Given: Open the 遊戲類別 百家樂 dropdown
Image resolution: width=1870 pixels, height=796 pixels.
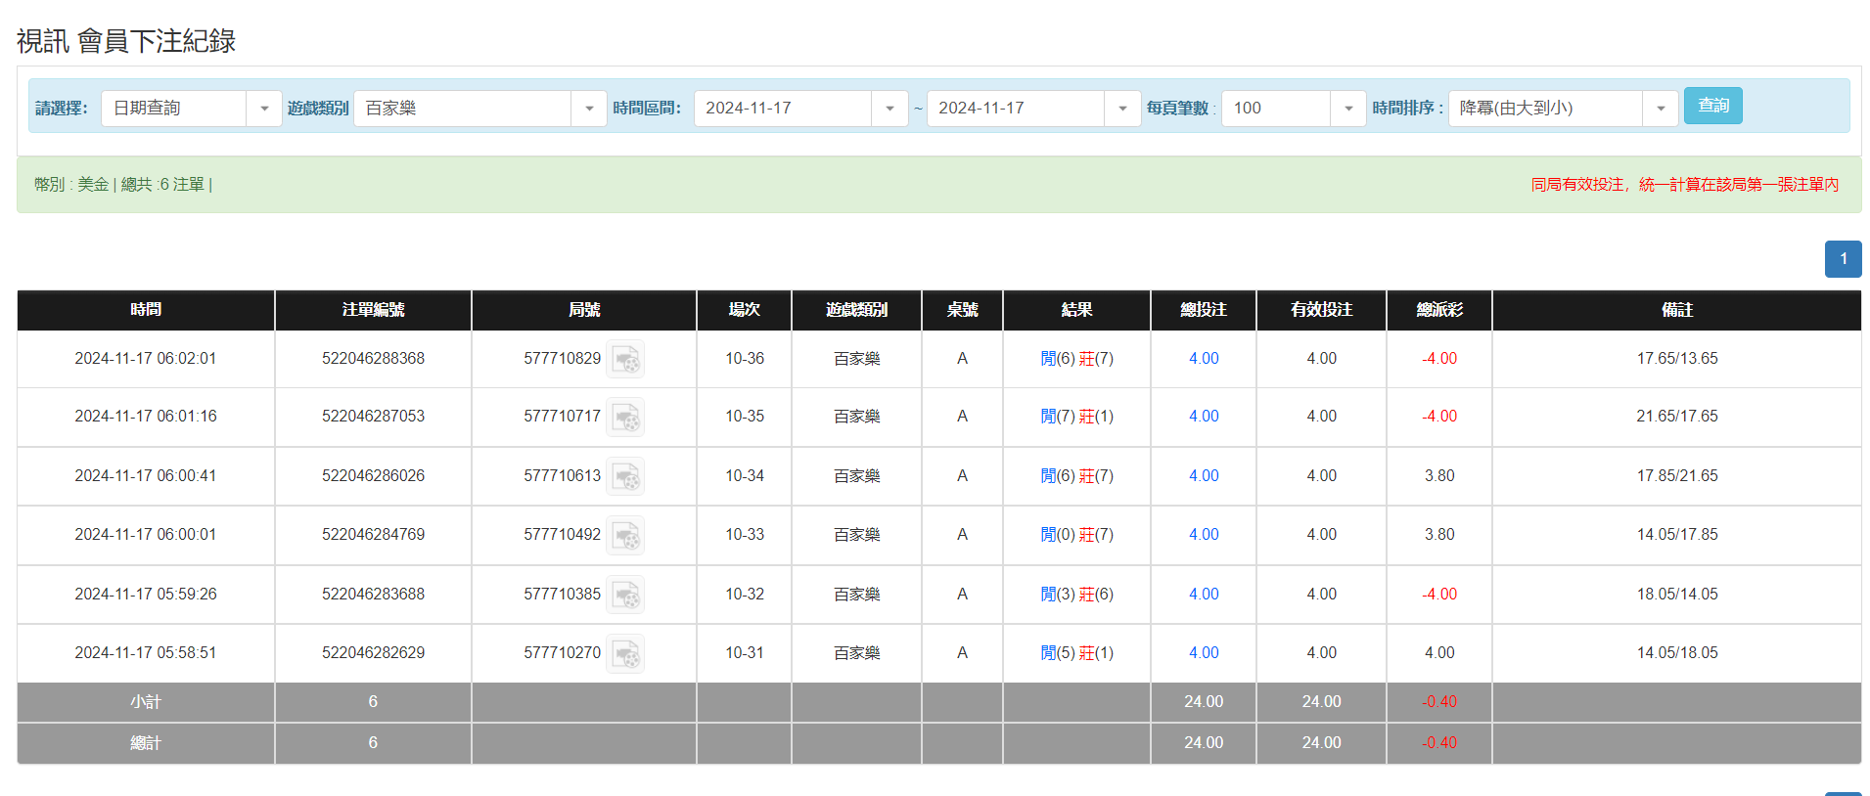Looking at the screenshot, I should pos(588,109).
